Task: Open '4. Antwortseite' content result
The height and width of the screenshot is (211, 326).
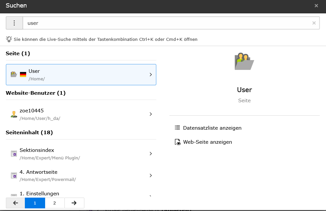Action: click(x=81, y=175)
